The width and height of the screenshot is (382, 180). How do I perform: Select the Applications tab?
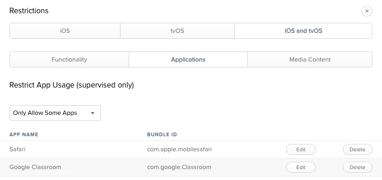point(188,60)
